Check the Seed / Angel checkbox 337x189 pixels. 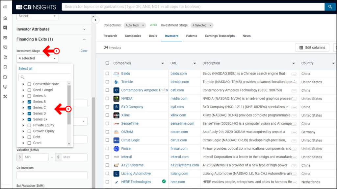click(x=29, y=90)
